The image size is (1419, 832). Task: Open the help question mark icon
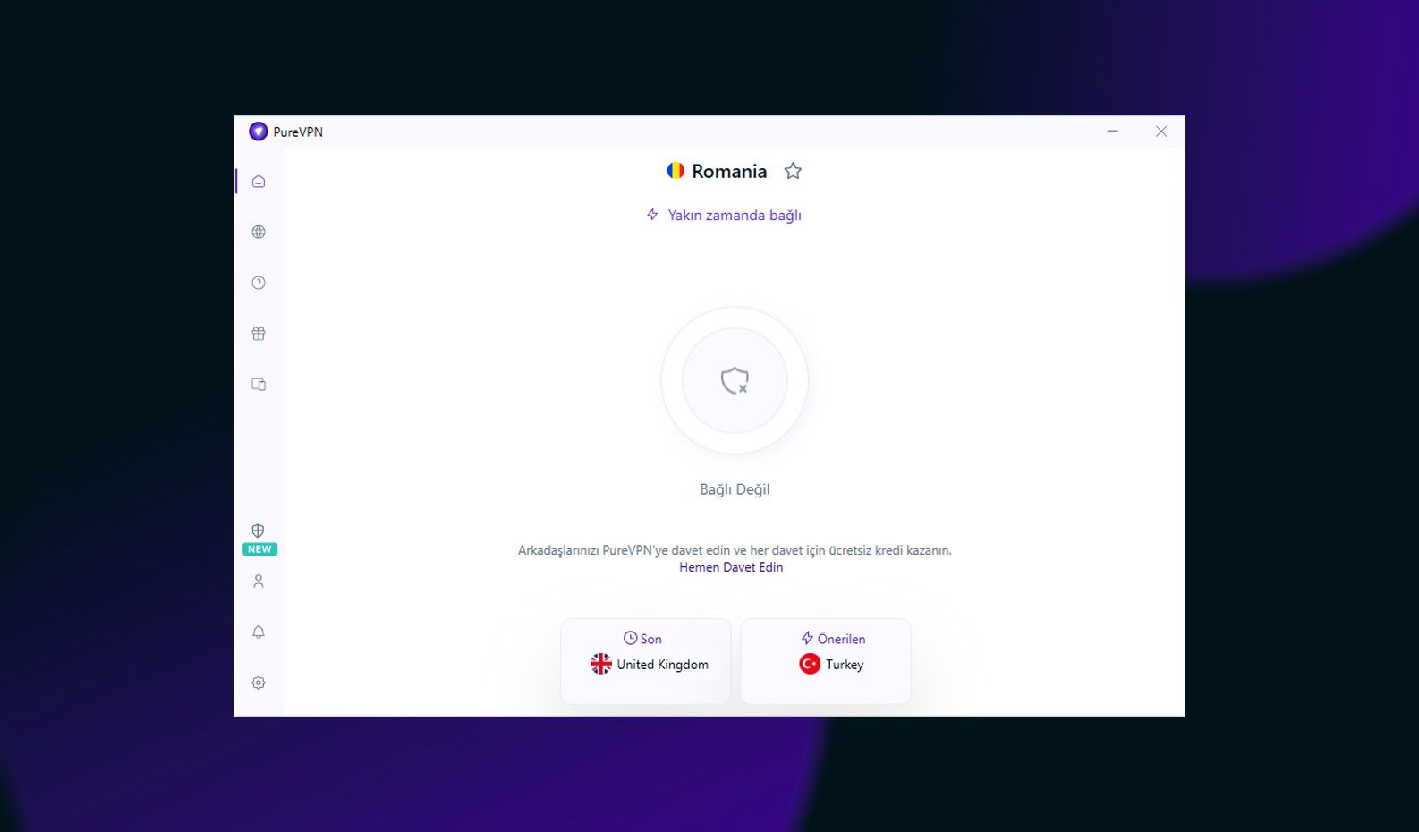click(259, 283)
